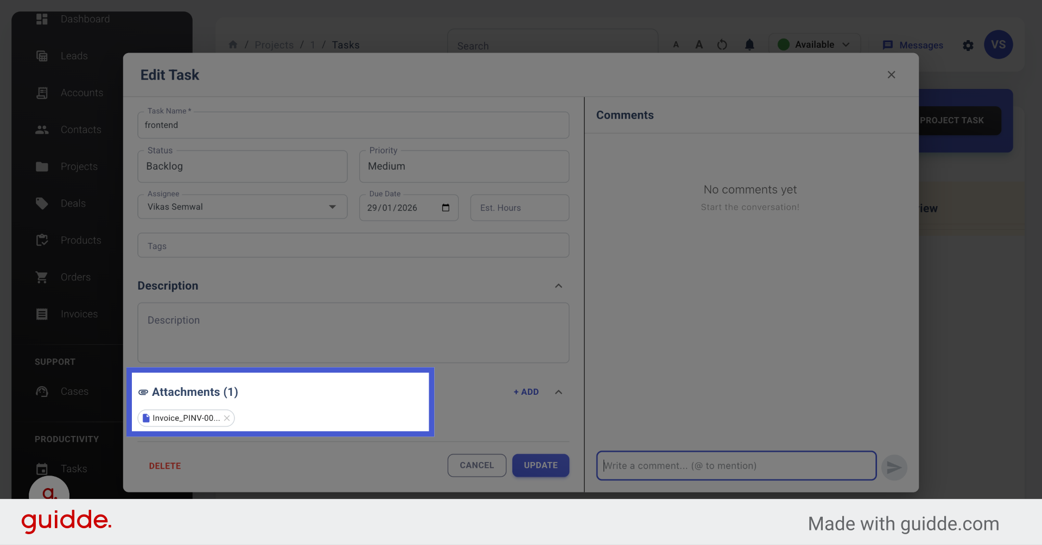Click the UPDATE button
The height and width of the screenshot is (545, 1042).
click(x=541, y=465)
